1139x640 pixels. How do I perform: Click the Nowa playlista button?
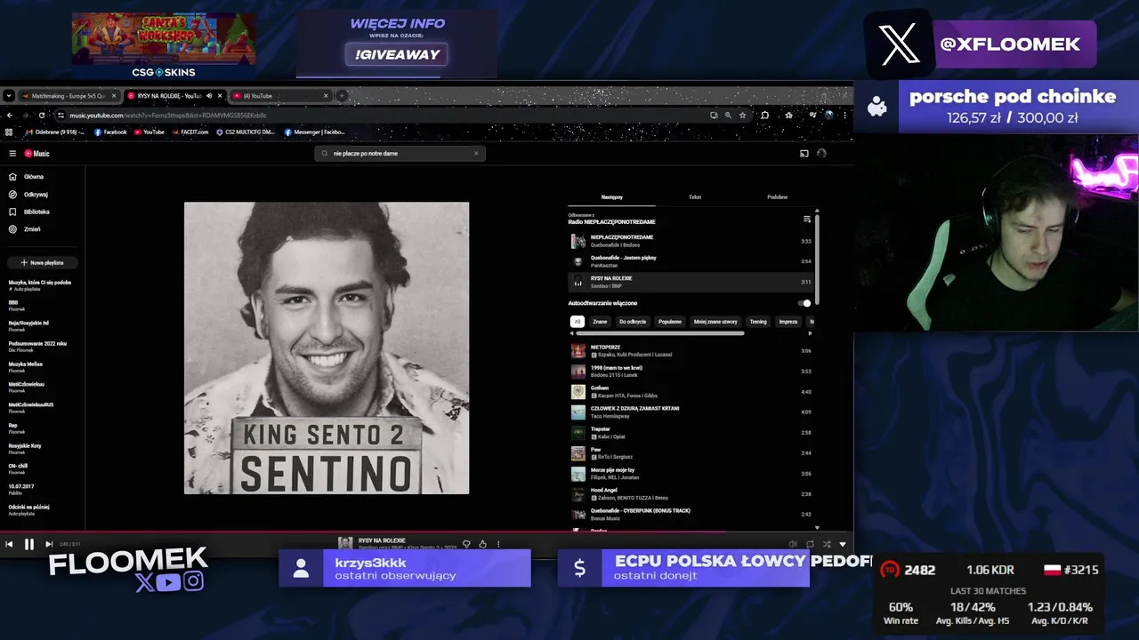pos(43,263)
